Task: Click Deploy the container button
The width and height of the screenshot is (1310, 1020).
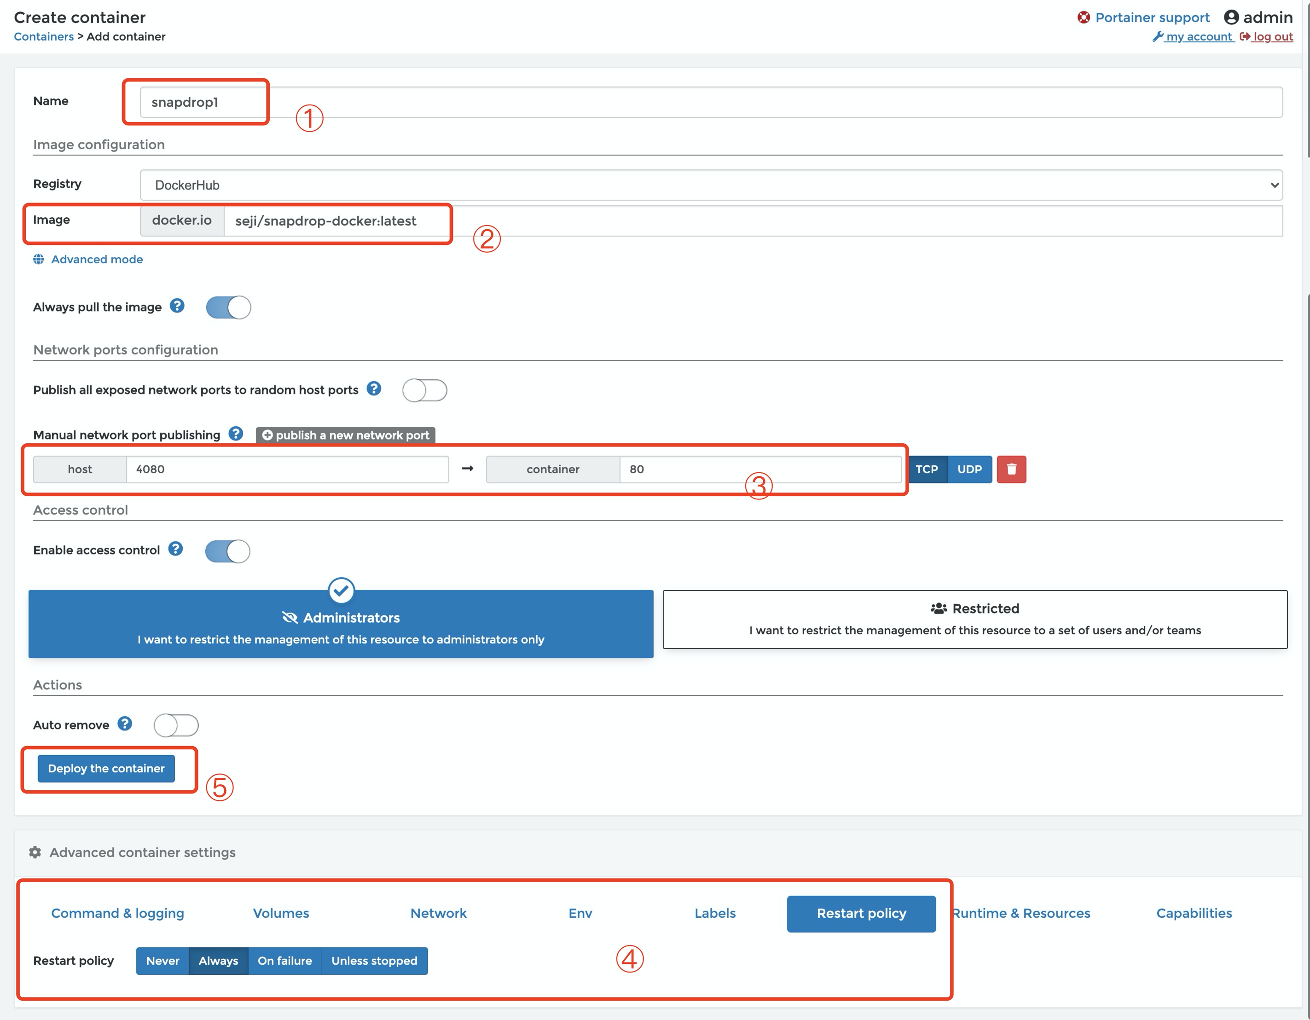Action: pos(106,768)
